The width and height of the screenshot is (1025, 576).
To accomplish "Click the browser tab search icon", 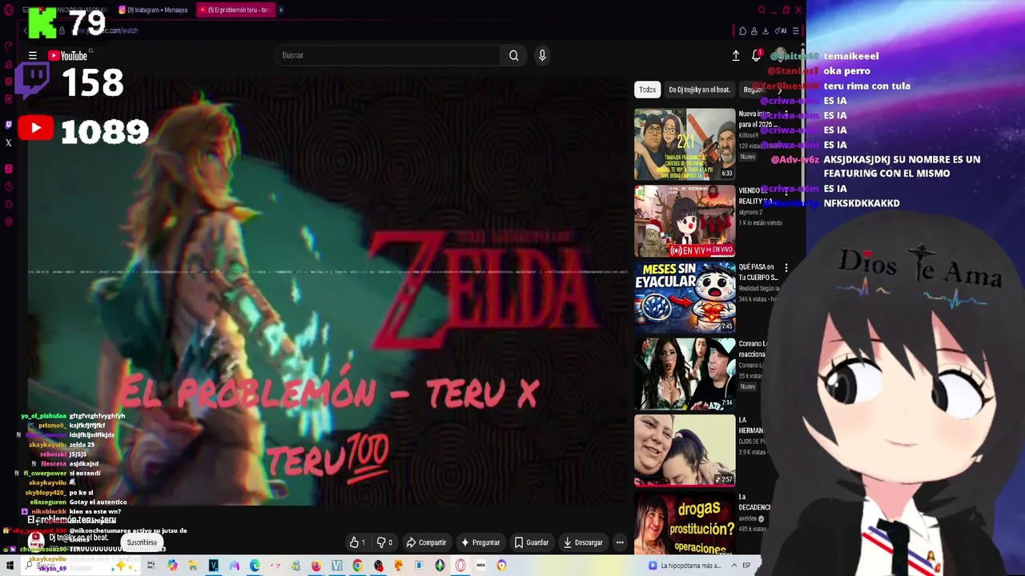I will coord(761,10).
